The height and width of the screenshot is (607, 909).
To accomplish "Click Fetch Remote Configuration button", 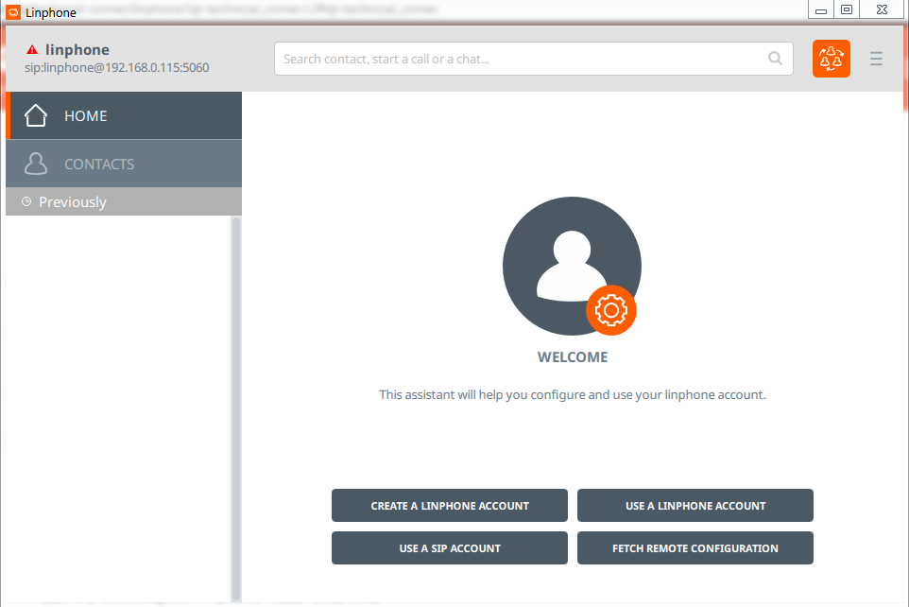I will [695, 547].
